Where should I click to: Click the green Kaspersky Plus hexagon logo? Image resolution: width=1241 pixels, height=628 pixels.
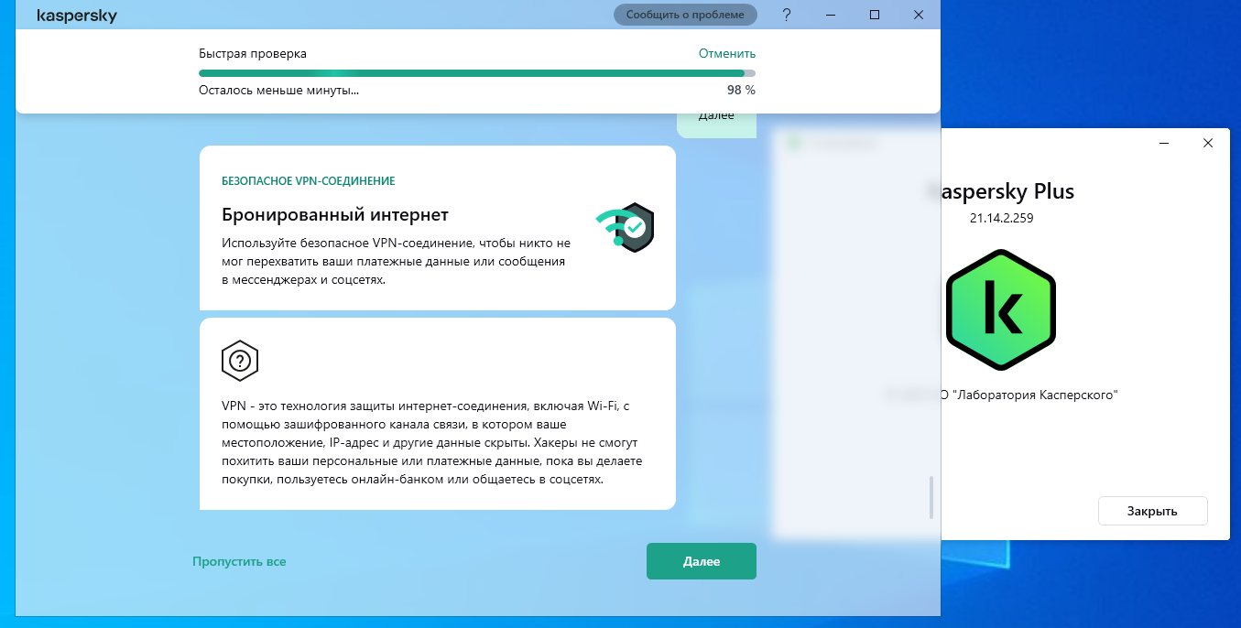point(1000,309)
